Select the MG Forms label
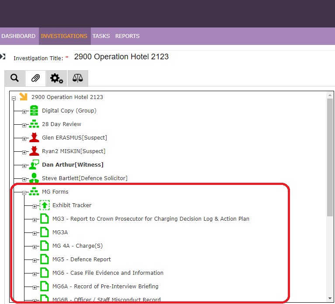Image resolution: width=335 pixels, height=304 pixels. pos(55,191)
